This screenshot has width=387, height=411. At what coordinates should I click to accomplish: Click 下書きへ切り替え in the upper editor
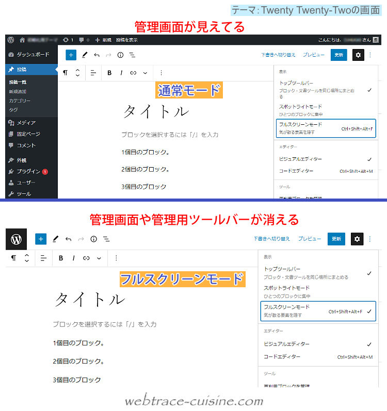click(278, 55)
